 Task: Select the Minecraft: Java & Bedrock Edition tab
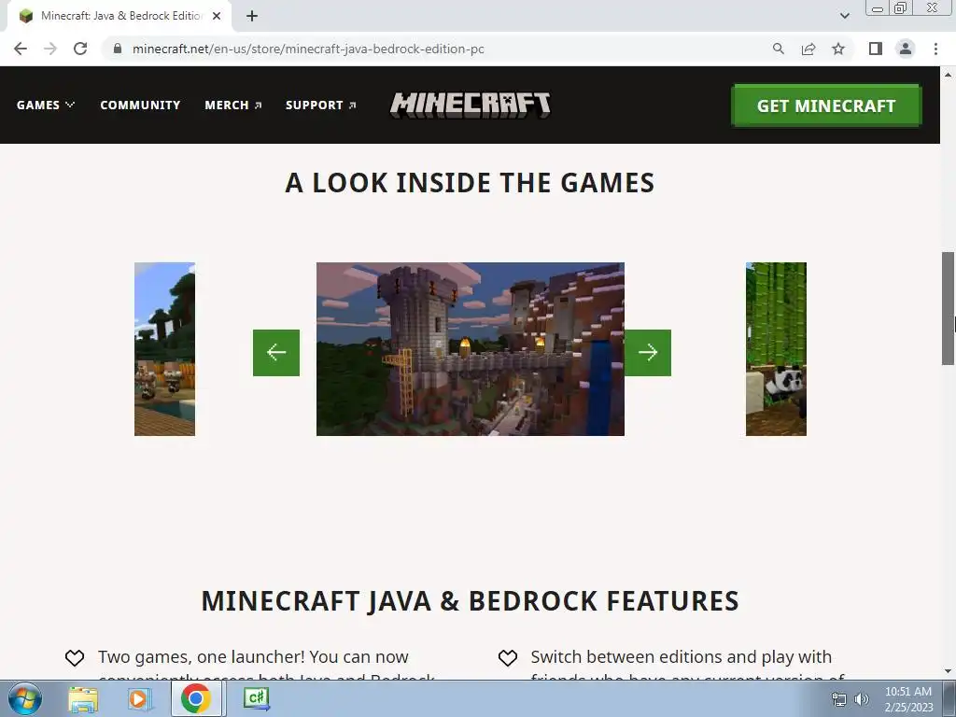point(119,16)
